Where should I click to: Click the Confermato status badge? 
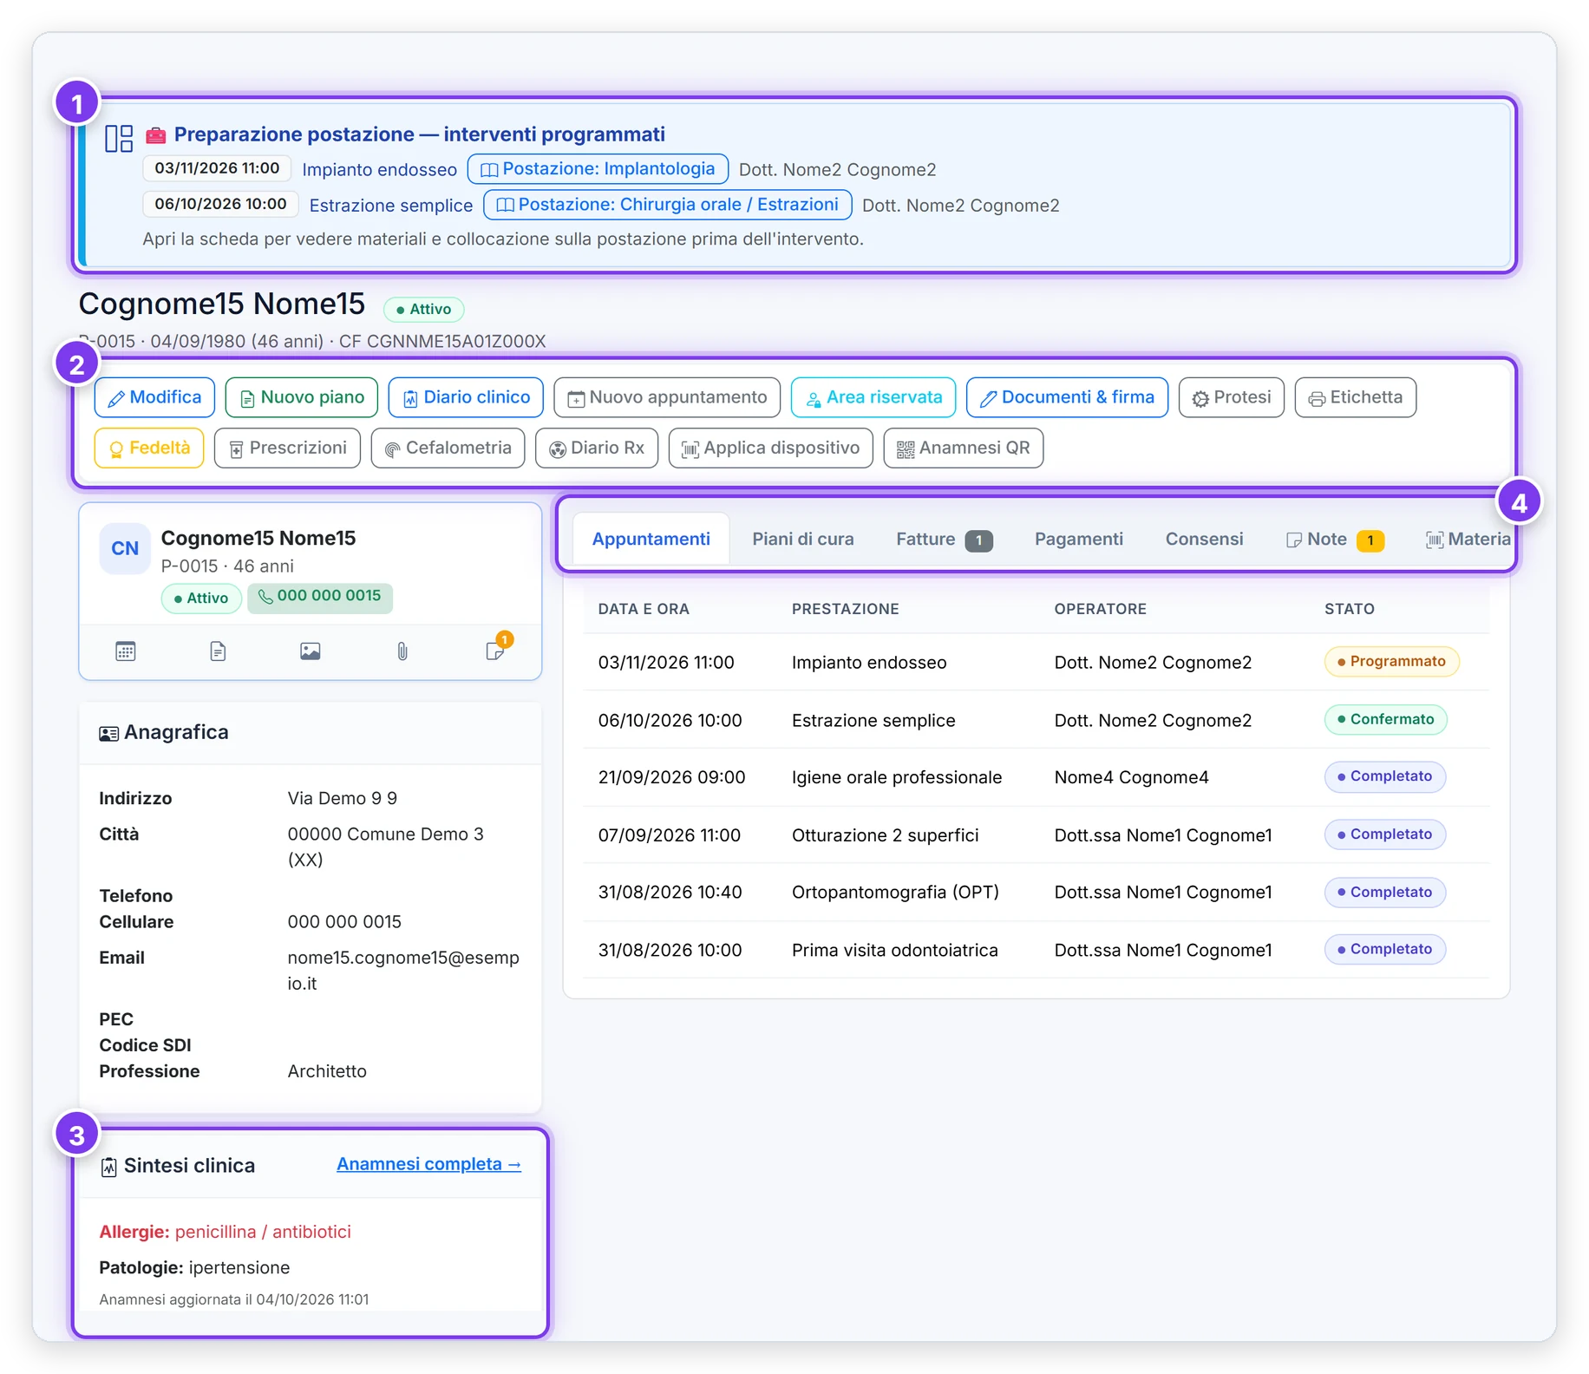1385,719
